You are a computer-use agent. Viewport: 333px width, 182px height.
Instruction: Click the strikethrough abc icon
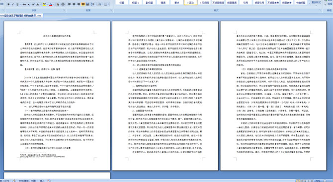tap(24, 4)
